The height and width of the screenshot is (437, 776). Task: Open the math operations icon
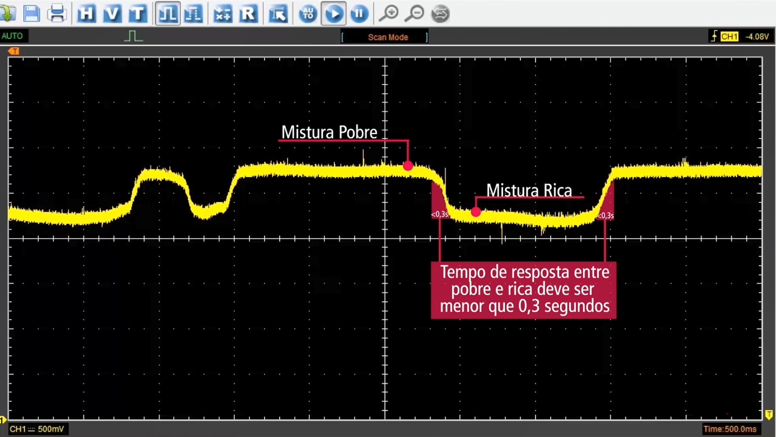[223, 14]
